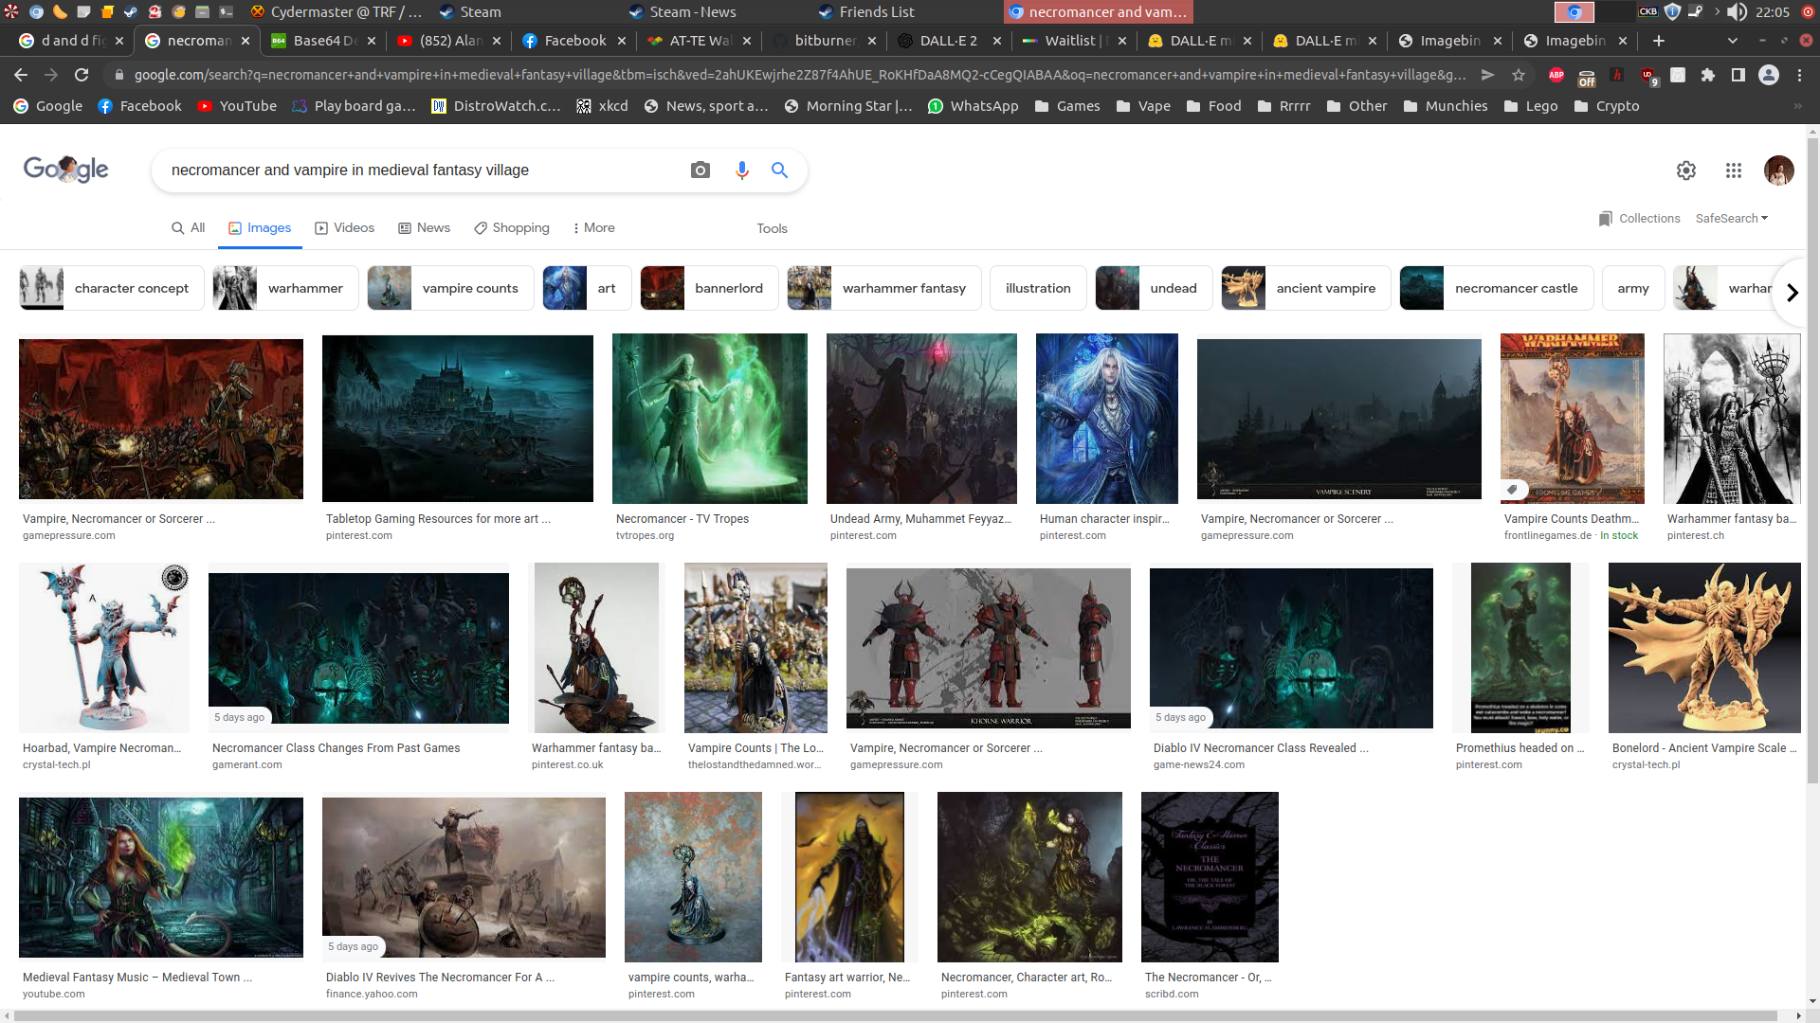
Task: Open the Collections bookmark link
Action: tap(1639, 219)
